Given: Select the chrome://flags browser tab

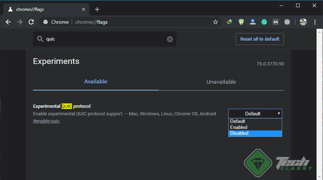Looking at the screenshot, I should (46, 9).
